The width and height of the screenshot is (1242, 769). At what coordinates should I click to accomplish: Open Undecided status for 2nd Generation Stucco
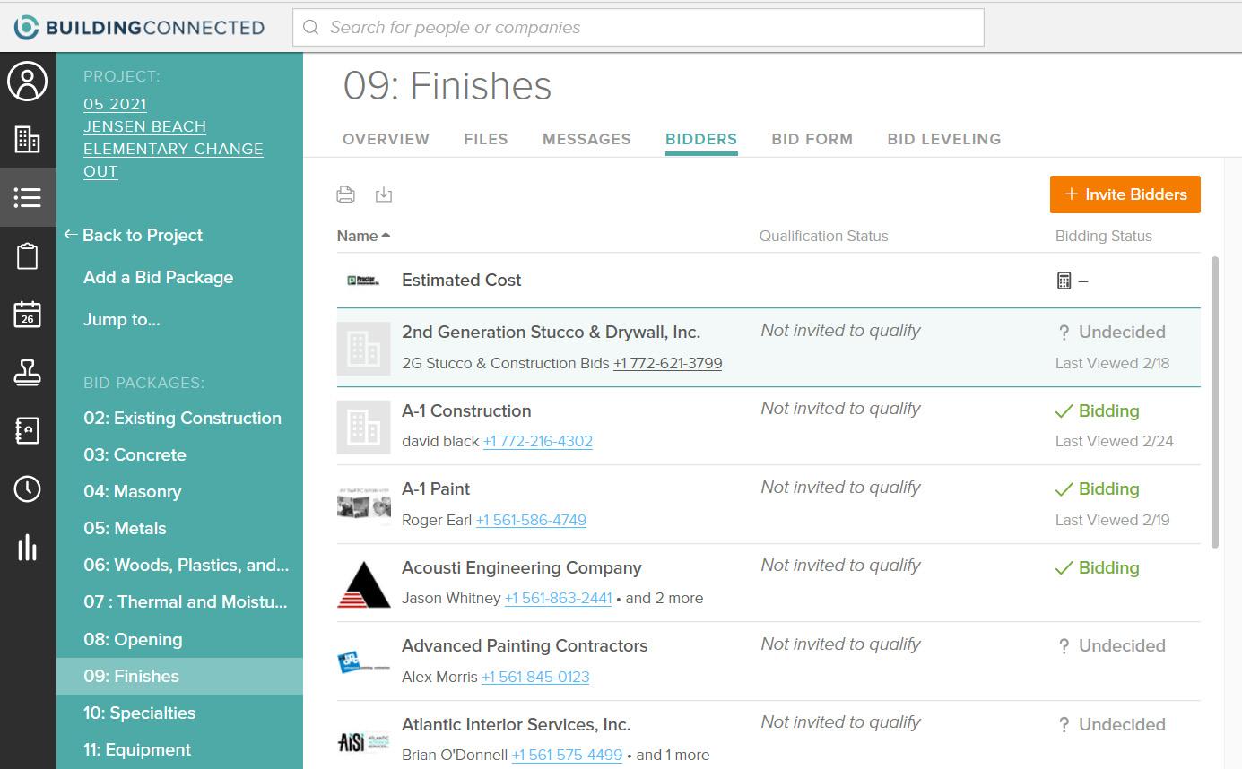pos(1112,332)
